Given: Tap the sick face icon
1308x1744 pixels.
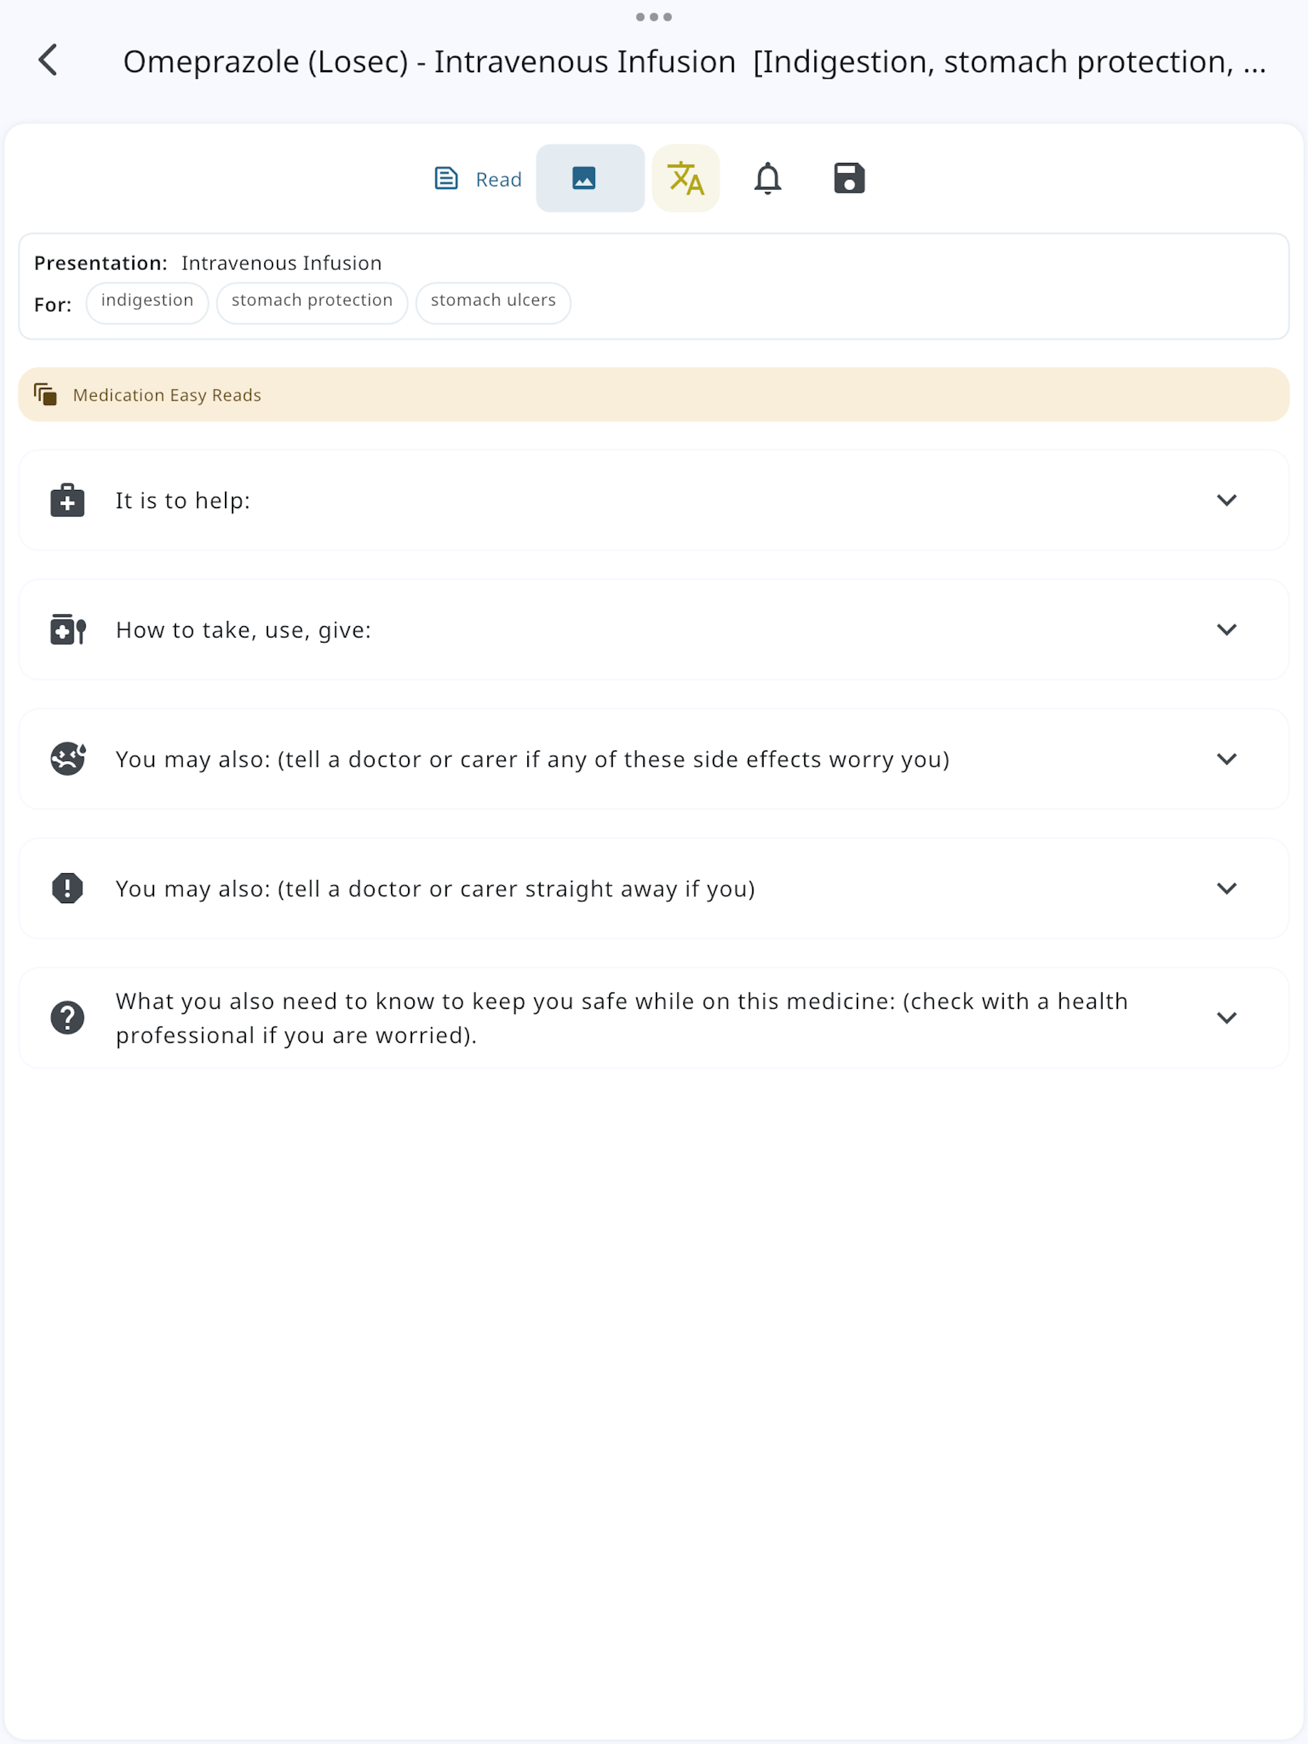Looking at the screenshot, I should pyautogui.click(x=68, y=759).
